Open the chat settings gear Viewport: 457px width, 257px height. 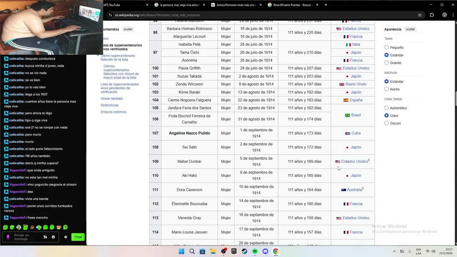coord(66,237)
